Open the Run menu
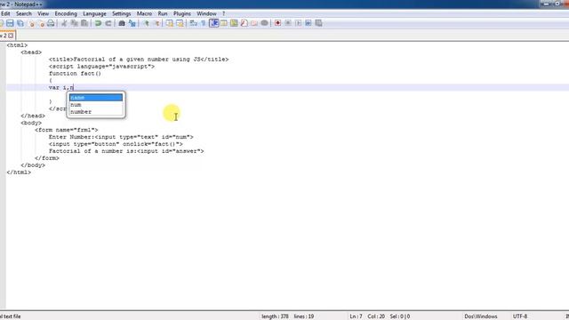Image resolution: width=569 pixels, height=320 pixels. pos(163,13)
